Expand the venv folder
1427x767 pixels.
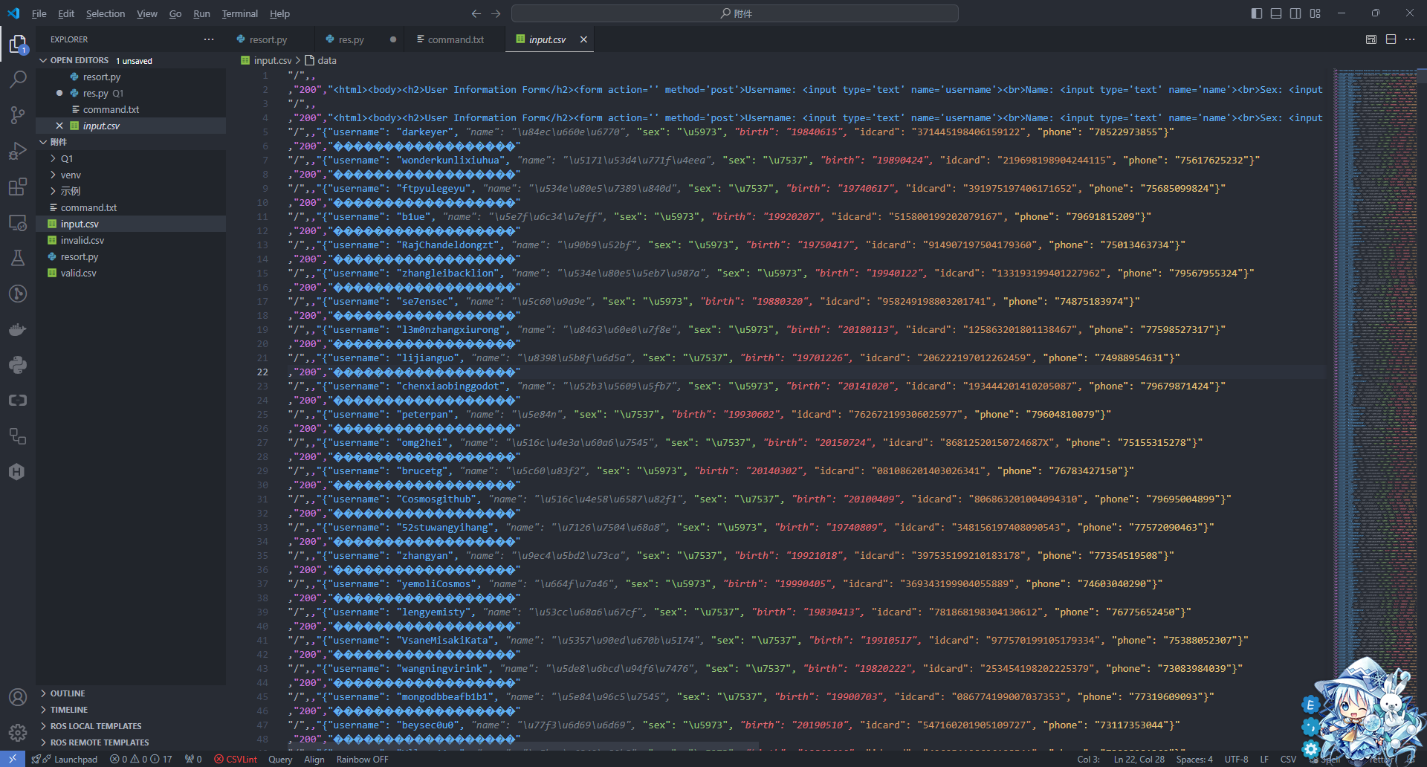71,175
